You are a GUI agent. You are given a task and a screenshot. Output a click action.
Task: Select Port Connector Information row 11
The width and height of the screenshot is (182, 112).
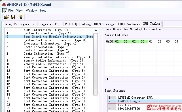(x=49, y=67)
